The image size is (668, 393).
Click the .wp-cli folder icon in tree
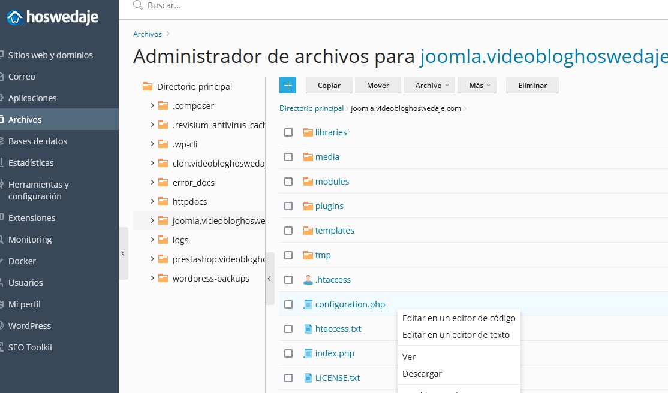[x=163, y=144]
